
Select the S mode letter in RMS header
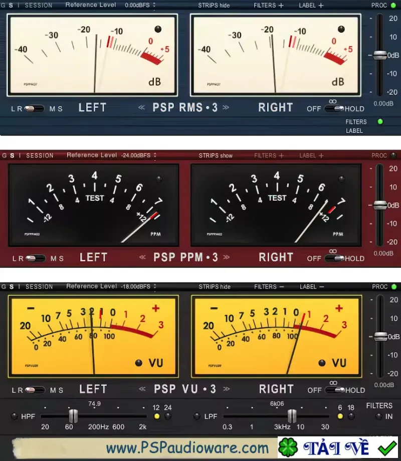point(11,6)
